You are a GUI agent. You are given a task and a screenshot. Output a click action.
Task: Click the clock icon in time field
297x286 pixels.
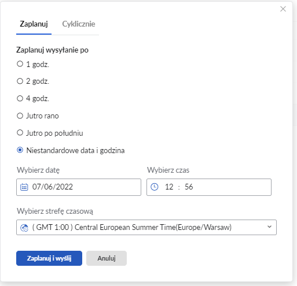click(155, 187)
